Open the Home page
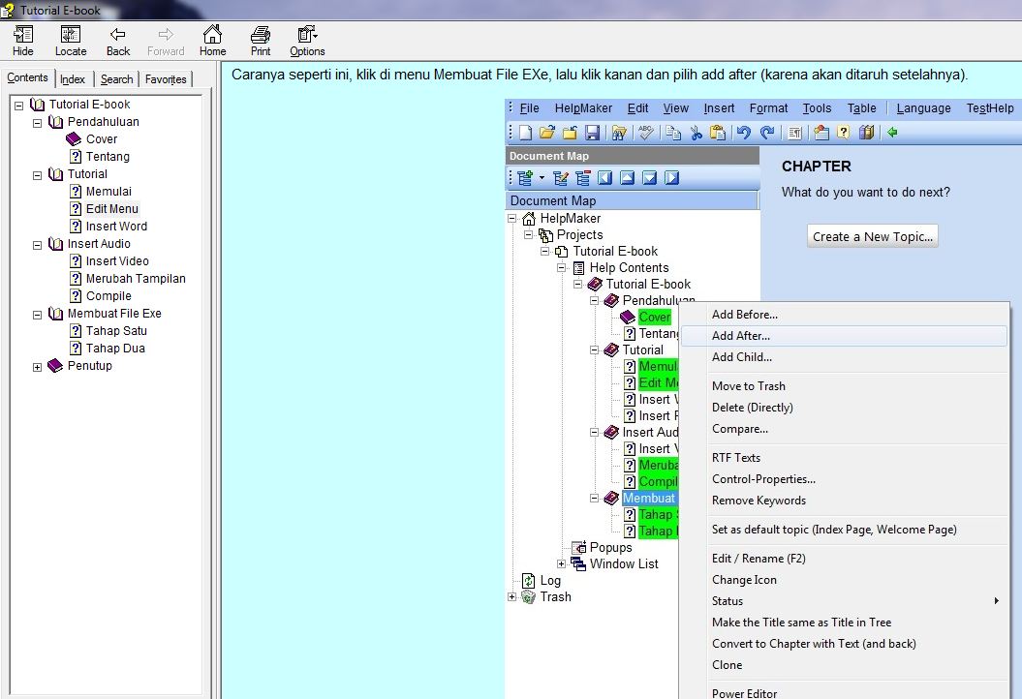1022x699 pixels. click(212, 41)
